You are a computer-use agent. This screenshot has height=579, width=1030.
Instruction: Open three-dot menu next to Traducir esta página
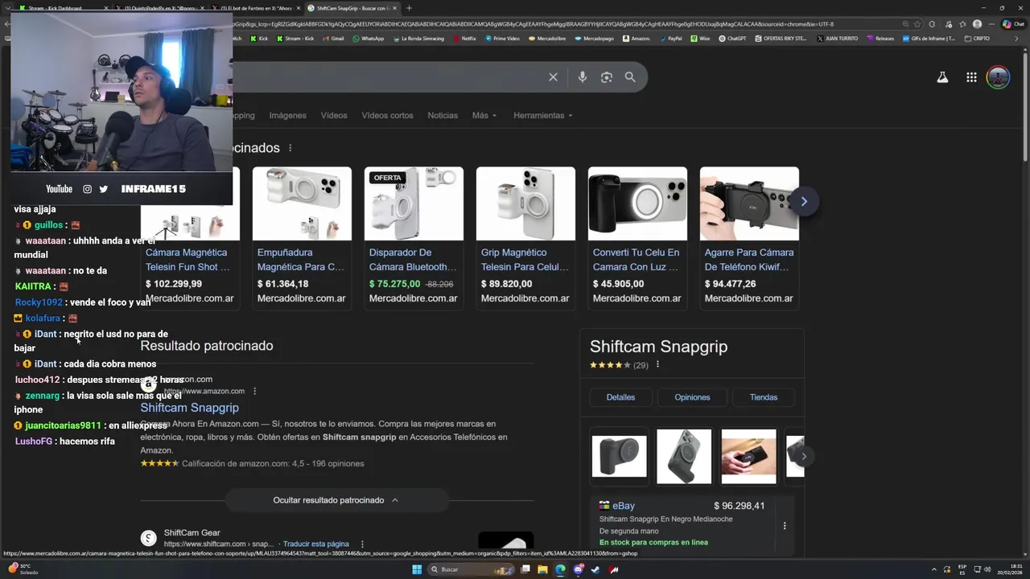pyautogui.click(x=362, y=544)
